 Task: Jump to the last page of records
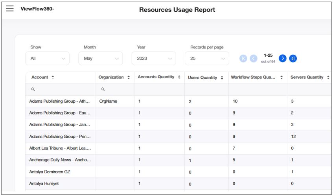(293, 58)
